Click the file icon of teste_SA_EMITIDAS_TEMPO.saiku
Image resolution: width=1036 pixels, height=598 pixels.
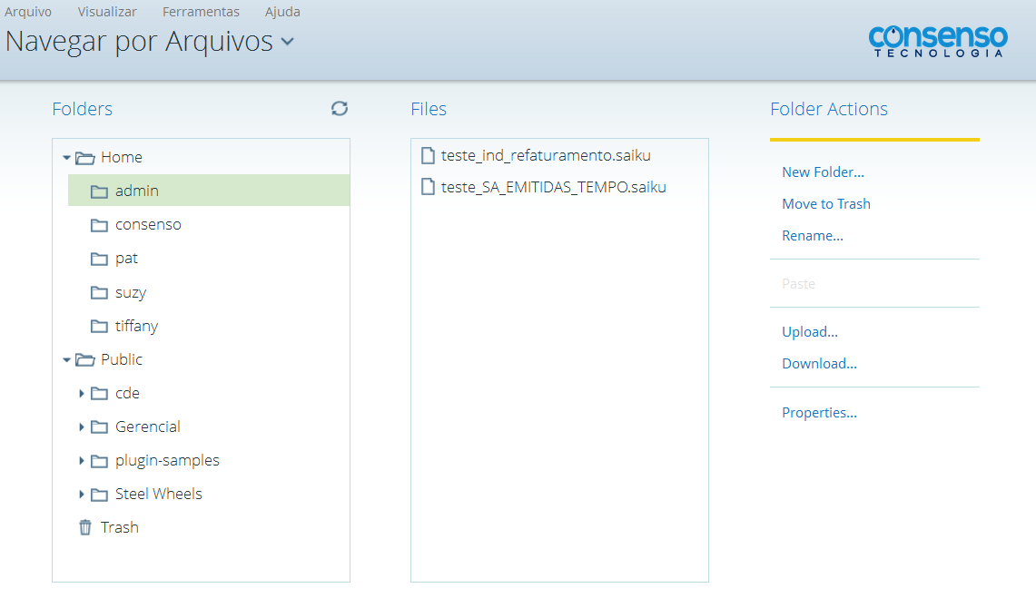(428, 186)
